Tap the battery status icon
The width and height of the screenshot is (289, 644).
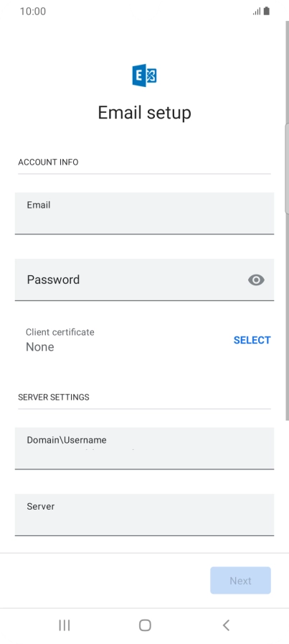tap(267, 11)
